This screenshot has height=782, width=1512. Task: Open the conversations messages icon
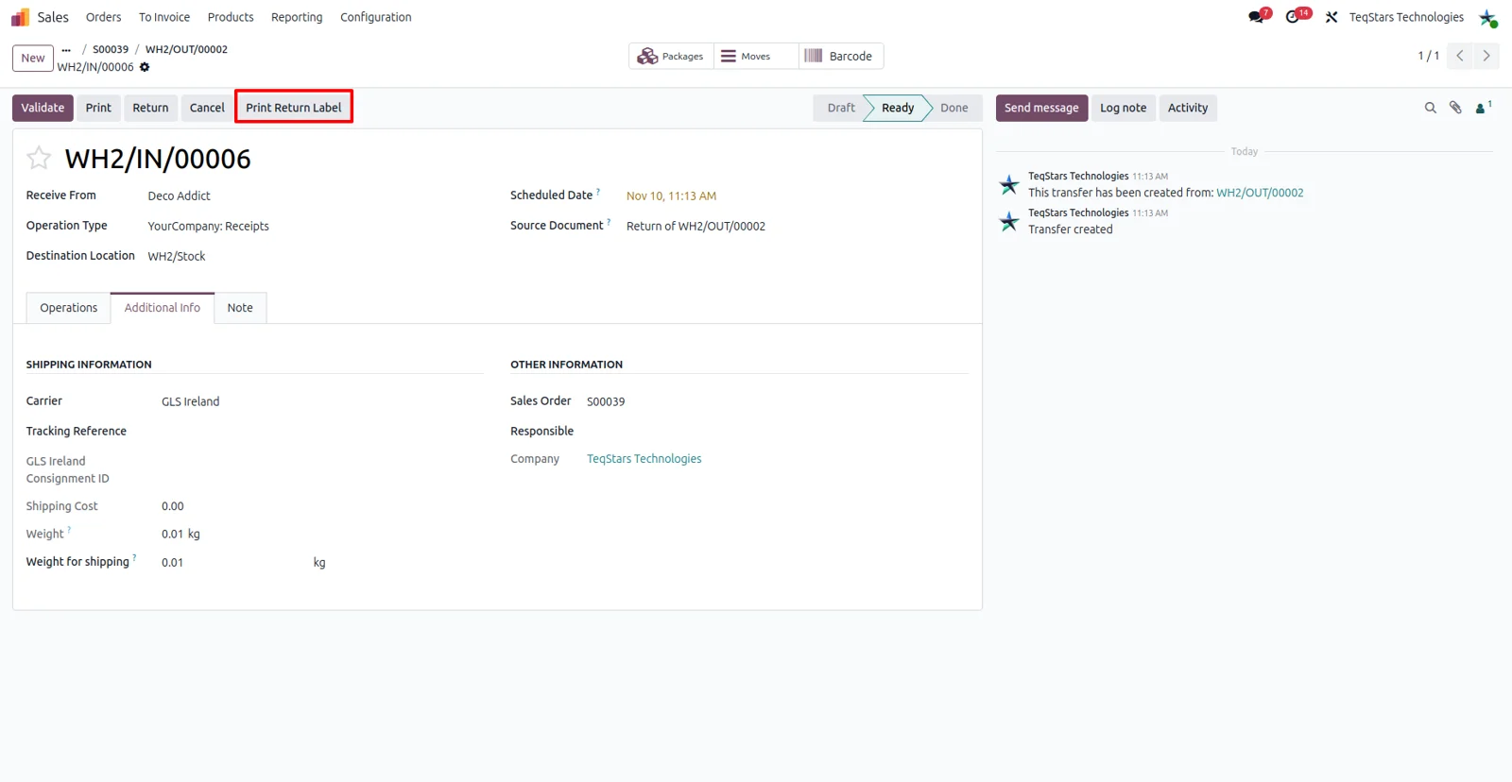point(1256,17)
